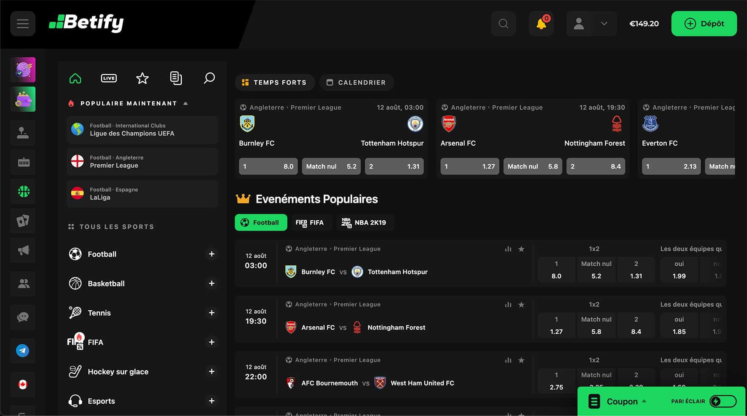Open the Telegram icon in the left sidebar
Viewport: 747px width, 416px height.
(x=23, y=351)
